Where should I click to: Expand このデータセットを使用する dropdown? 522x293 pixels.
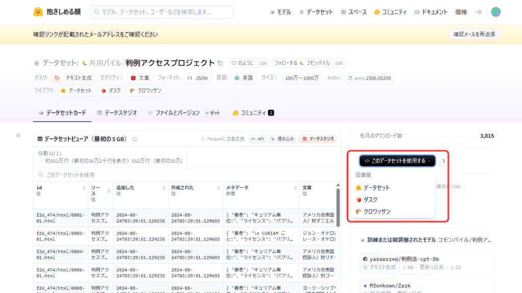click(397, 161)
